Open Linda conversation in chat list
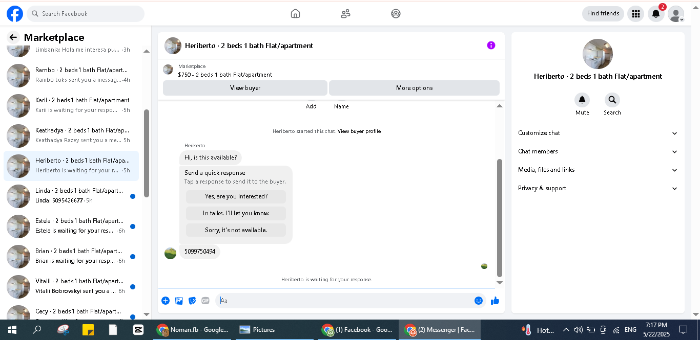 click(x=71, y=196)
